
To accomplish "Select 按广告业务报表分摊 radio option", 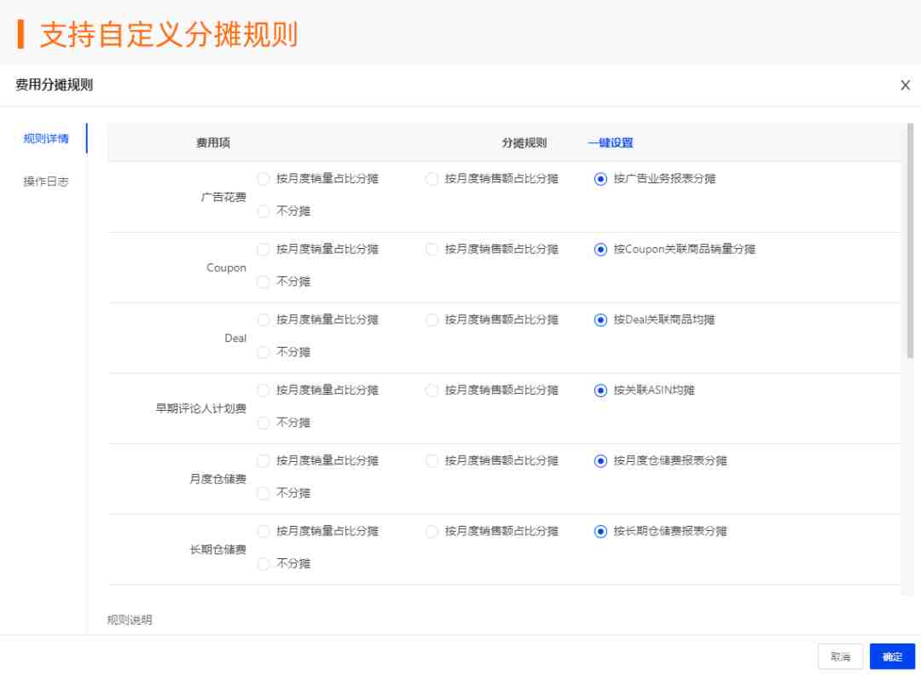I will click(x=600, y=178).
